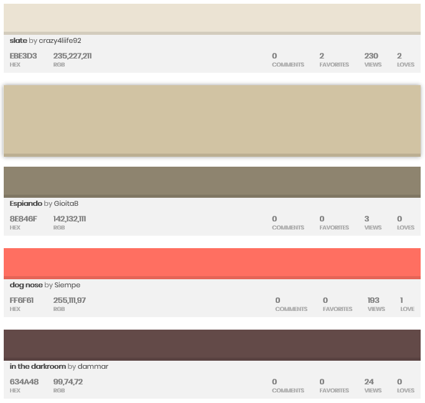Viewport: 425px width, 403px height.
Task: Click in the darkroom's 0 loves
Action: [x=399, y=382]
